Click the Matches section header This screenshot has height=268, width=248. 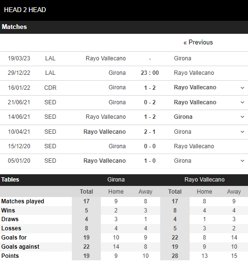pyautogui.click(x=14, y=27)
